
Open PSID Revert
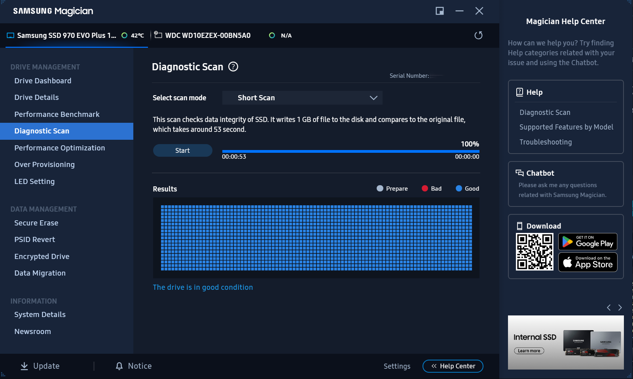pyautogui.click(x=35, y=240)
